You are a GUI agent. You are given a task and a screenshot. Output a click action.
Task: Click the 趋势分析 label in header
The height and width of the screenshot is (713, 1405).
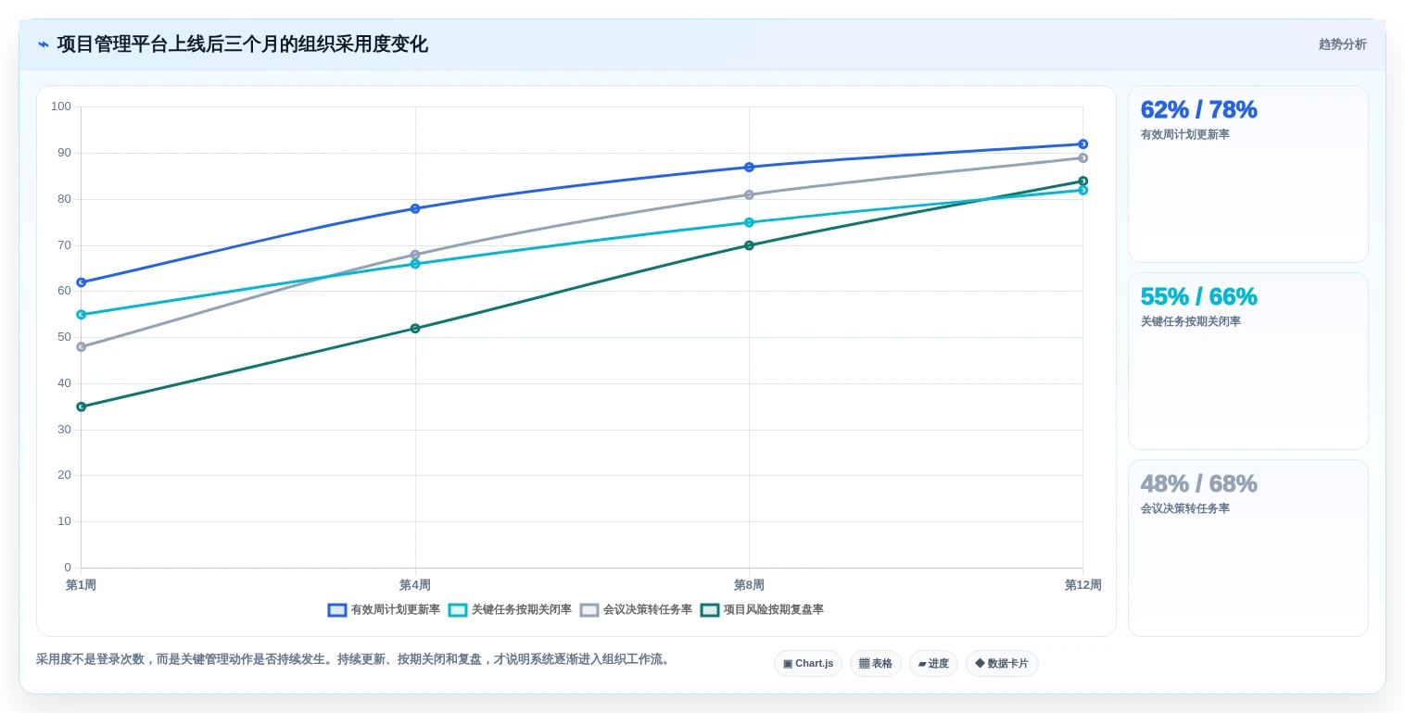pos(1342,44)
